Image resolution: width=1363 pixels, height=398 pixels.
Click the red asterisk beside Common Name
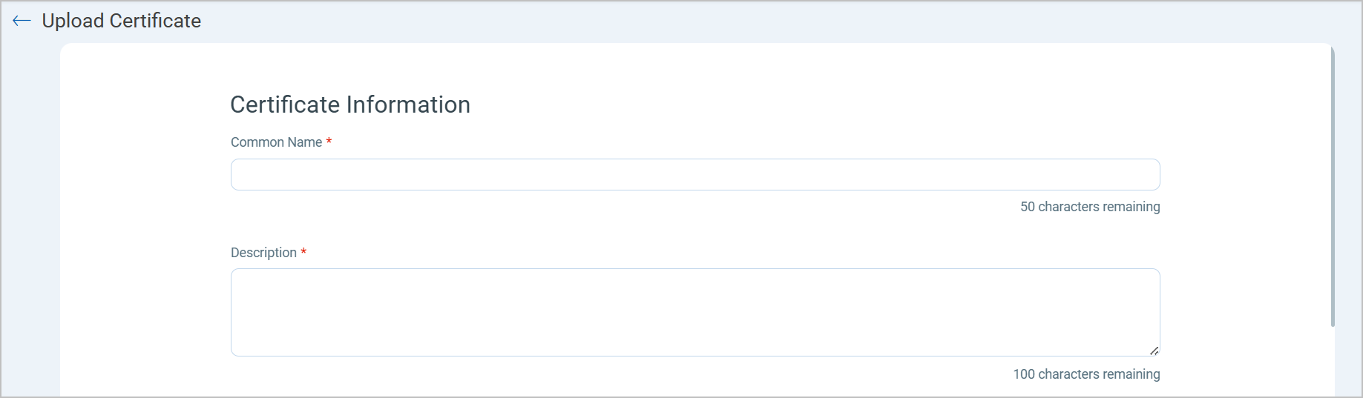329,141
